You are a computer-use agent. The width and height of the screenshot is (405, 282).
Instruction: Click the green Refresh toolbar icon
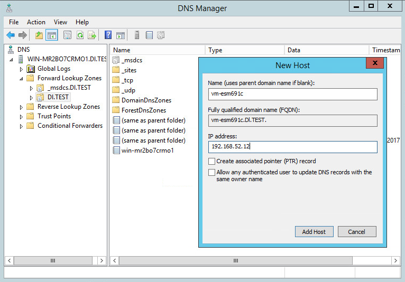click(x=80, y=35)
